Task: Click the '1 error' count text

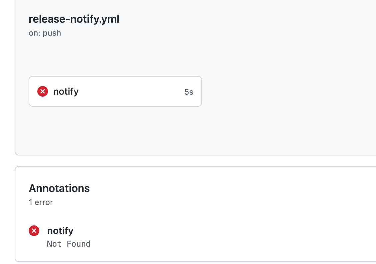Action: click(x=41, y=202)
